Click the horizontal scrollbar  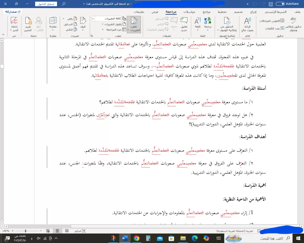tap(185, 226)
